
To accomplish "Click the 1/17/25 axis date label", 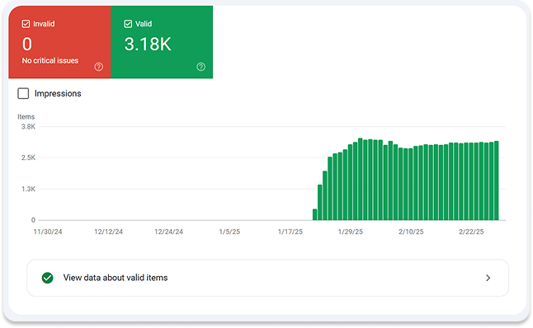I will [290, 232].
